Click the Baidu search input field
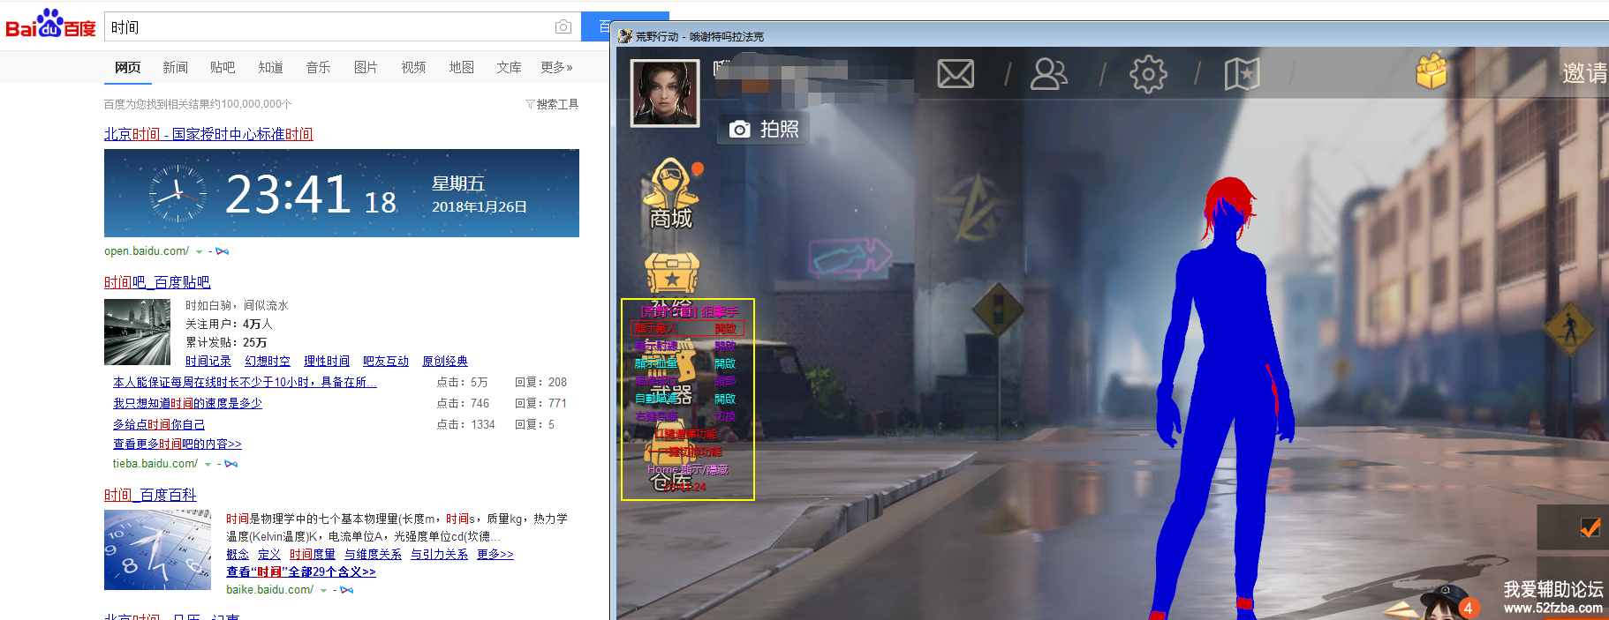The height and width of the screenshot is (620, 1609). click(343, 27)
